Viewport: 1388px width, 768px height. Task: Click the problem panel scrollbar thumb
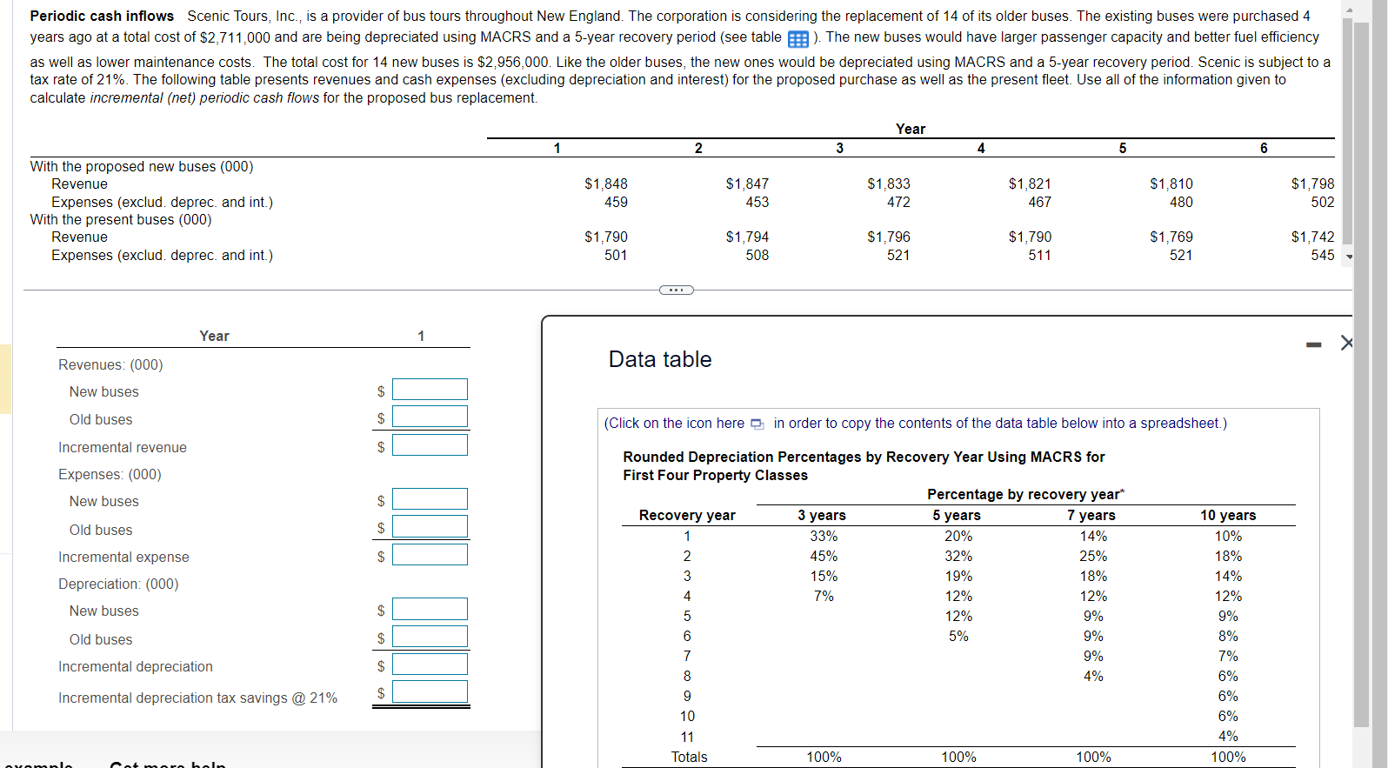(1348, 130)
